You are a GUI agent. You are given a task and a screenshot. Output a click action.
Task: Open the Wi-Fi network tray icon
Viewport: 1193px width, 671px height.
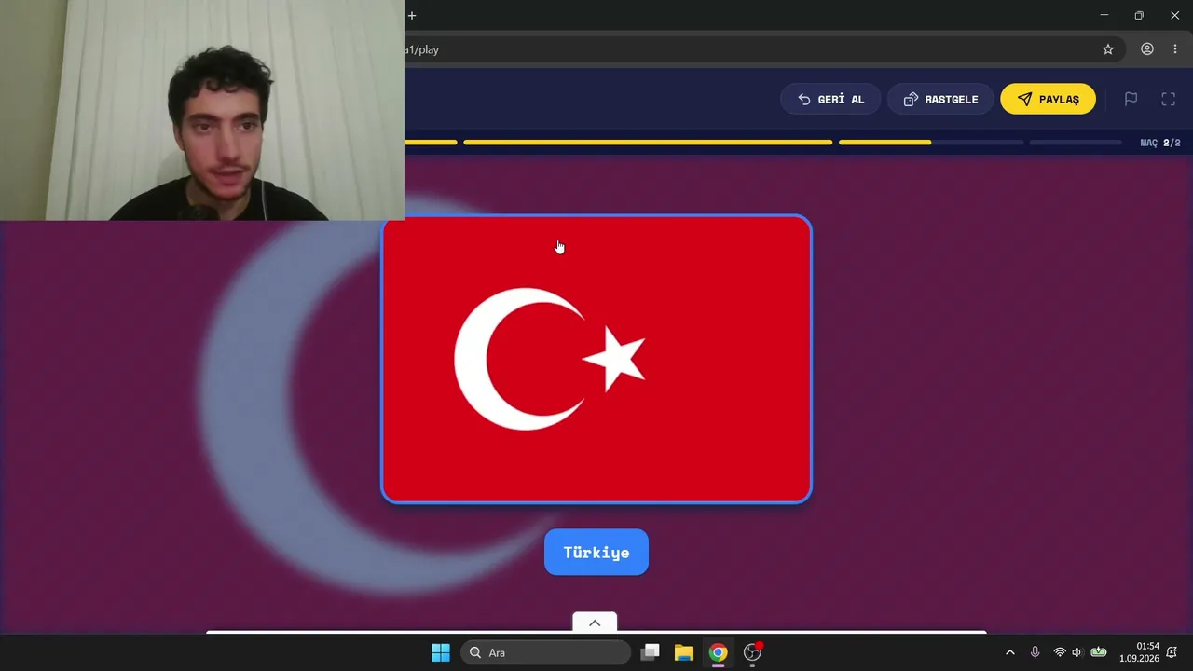tap(1060, 652)
